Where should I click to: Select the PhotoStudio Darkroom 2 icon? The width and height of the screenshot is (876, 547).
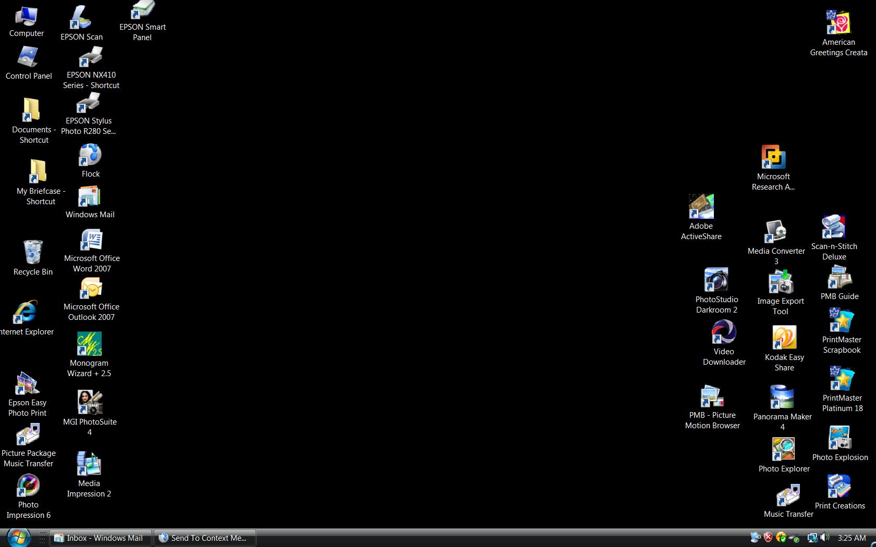tap(716, 280)
